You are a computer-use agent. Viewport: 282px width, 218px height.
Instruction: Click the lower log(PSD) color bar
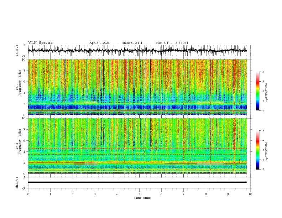pos(257,150)
